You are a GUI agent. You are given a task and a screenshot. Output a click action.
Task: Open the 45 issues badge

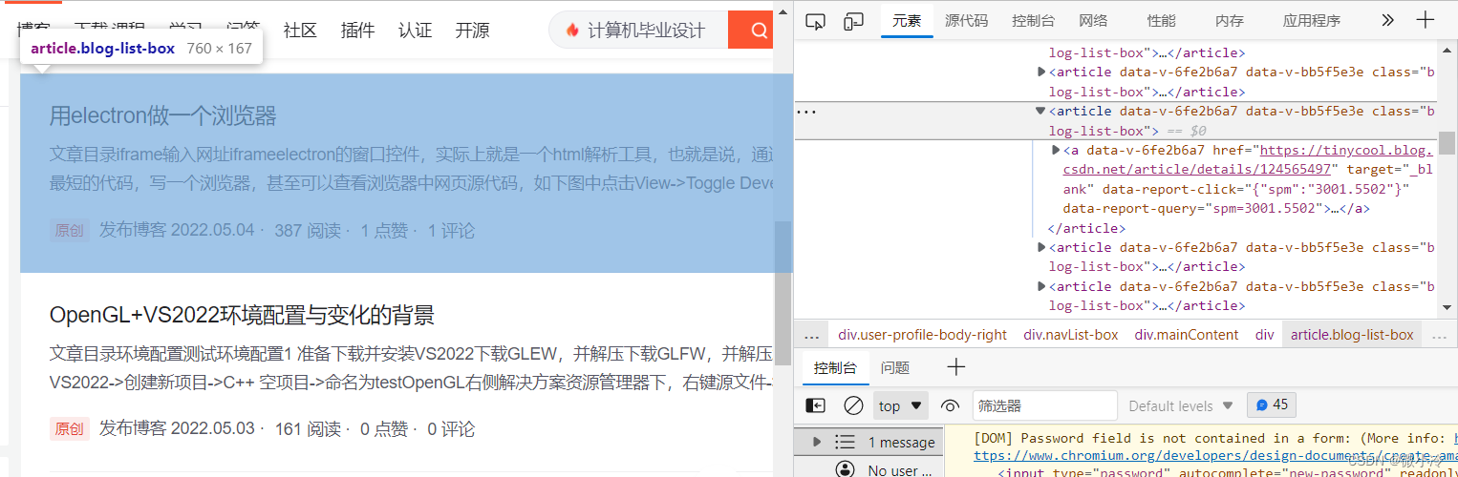point(1271,405)
